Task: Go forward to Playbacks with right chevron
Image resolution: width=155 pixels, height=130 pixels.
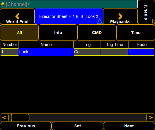Action: click(x=120, y=16)
